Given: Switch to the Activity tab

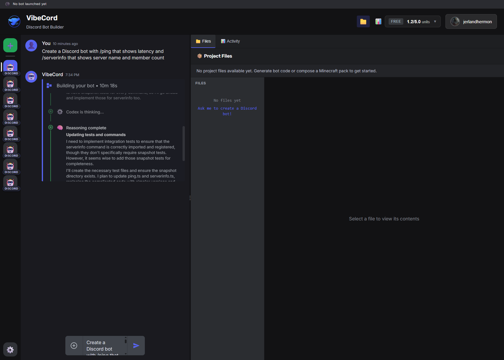Looking at the screenshot, I should pos(230,41).
